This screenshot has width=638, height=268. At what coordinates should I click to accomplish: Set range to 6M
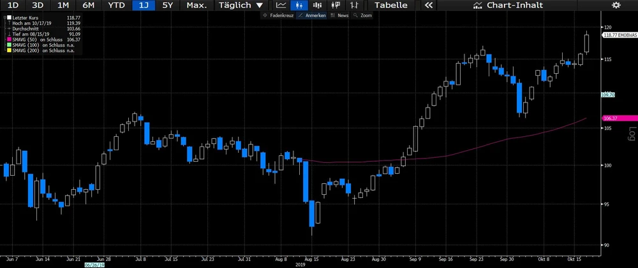[x=88, y=5]
